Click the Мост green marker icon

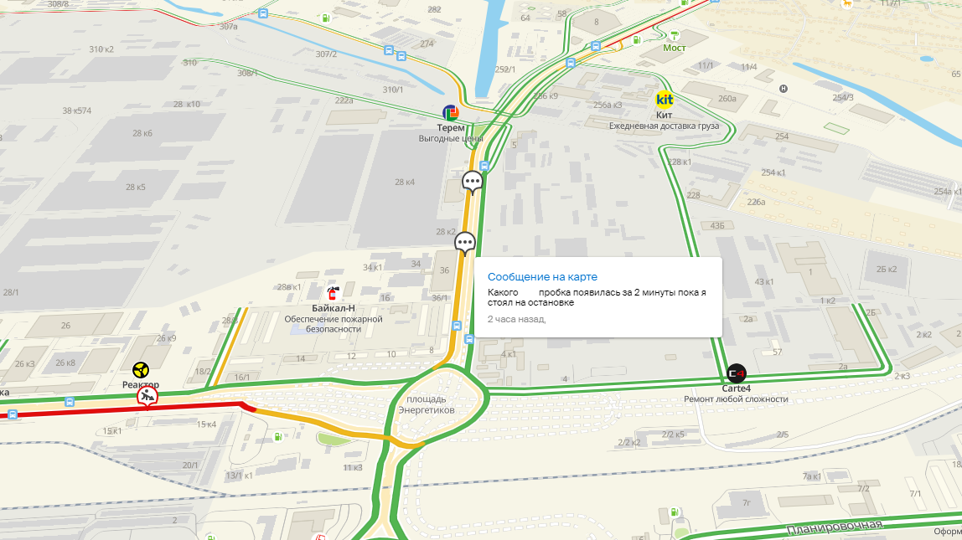coord(675,35)
